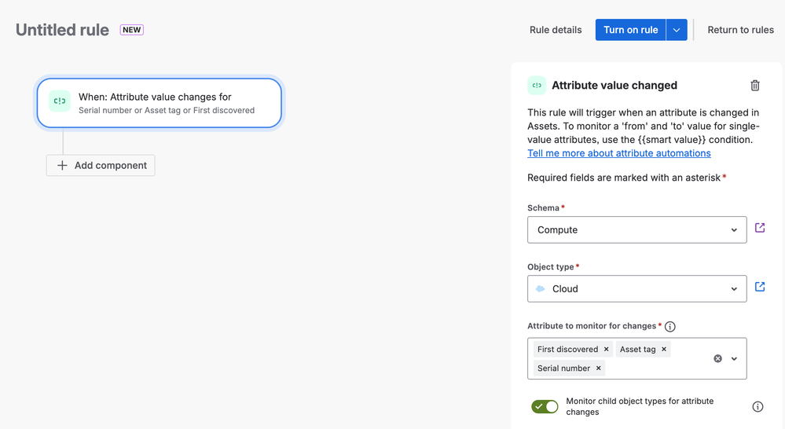Open Cloud object type external link icon
785x429 pixels.
(760, 287)
